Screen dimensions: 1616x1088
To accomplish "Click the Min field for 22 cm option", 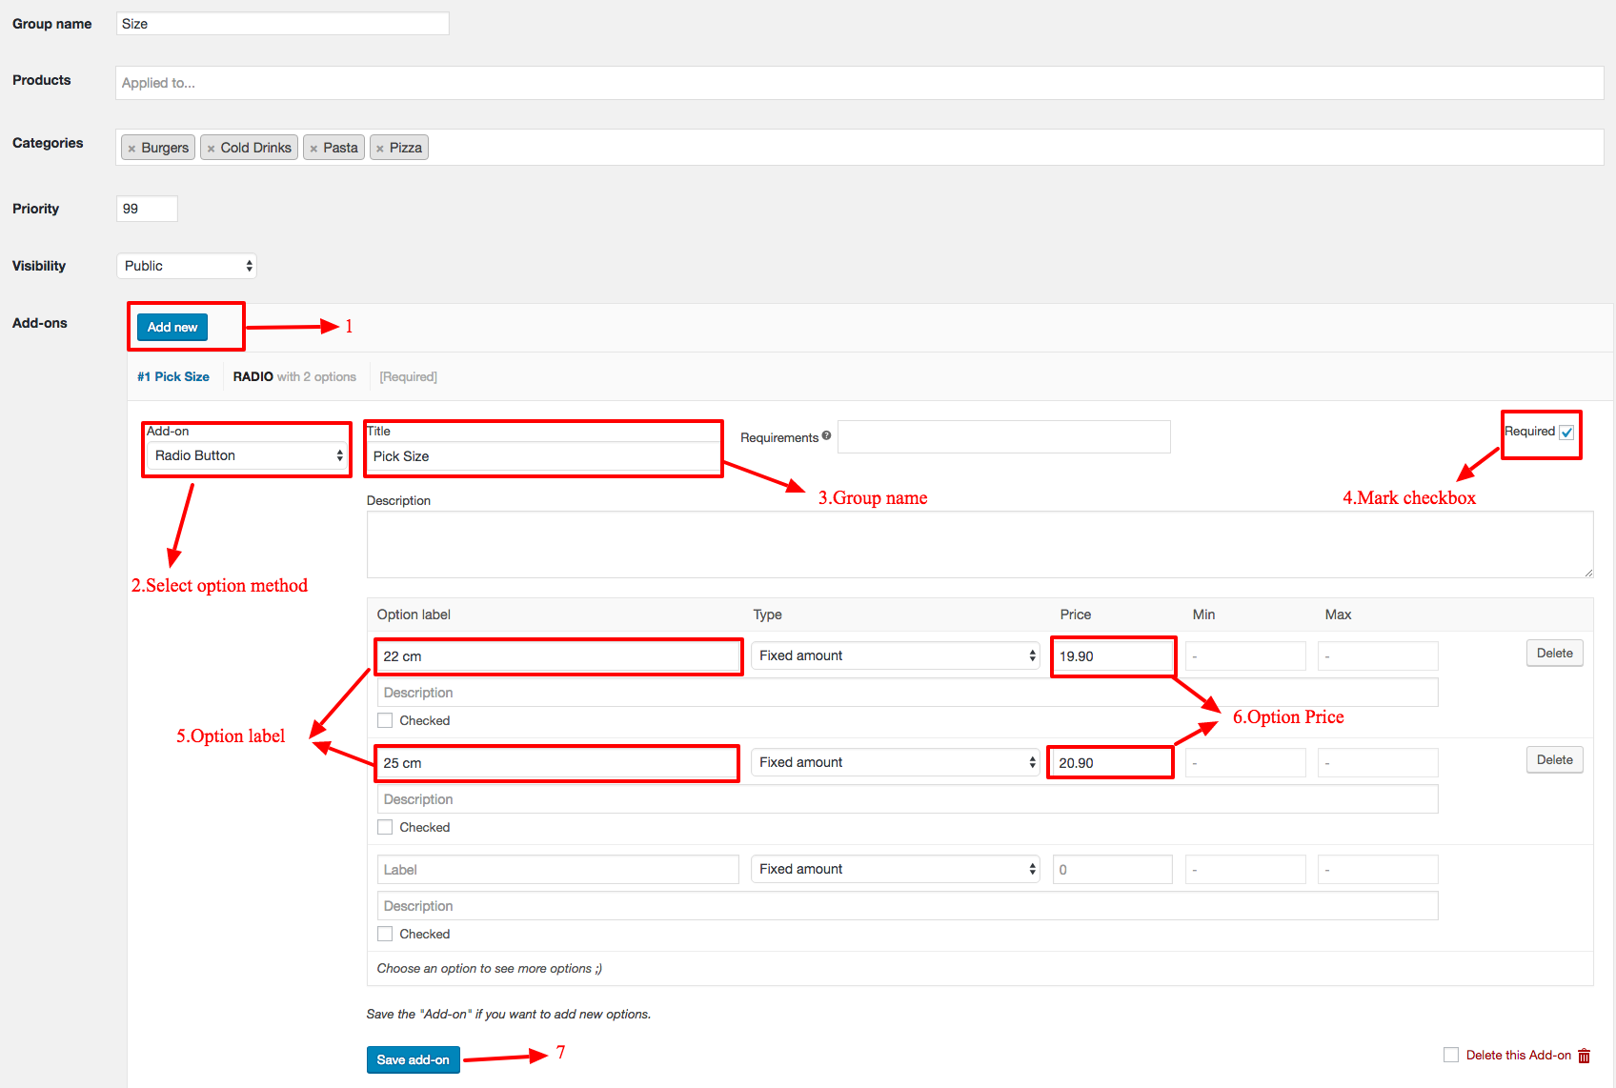I will (1245, 656).
